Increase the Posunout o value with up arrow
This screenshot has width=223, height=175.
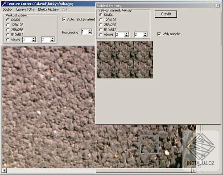coord(90,31)
